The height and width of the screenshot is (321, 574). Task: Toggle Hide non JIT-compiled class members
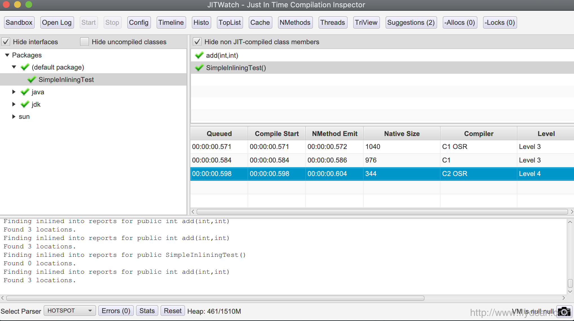coord(197,42)
